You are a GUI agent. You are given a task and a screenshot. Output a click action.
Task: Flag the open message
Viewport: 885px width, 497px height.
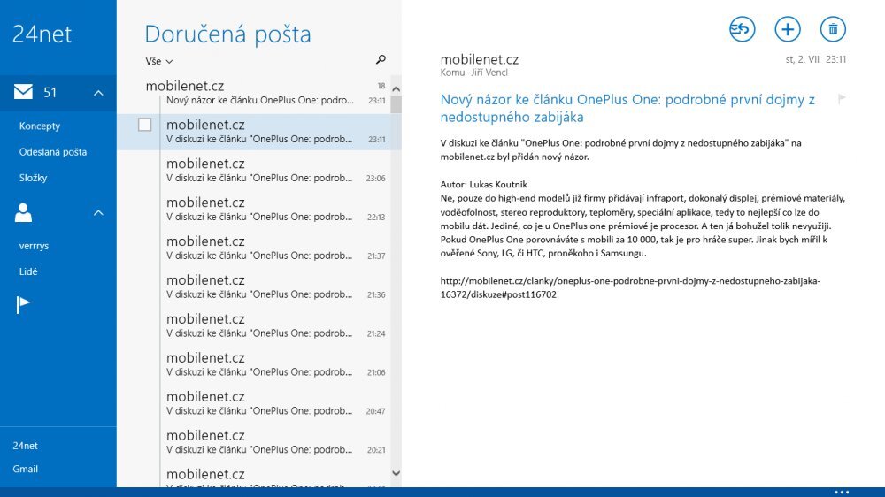(842, 99)
